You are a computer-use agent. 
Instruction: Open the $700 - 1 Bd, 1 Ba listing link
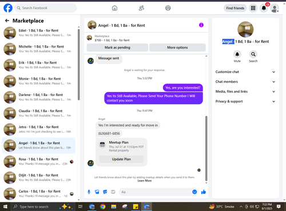(112, 40)
